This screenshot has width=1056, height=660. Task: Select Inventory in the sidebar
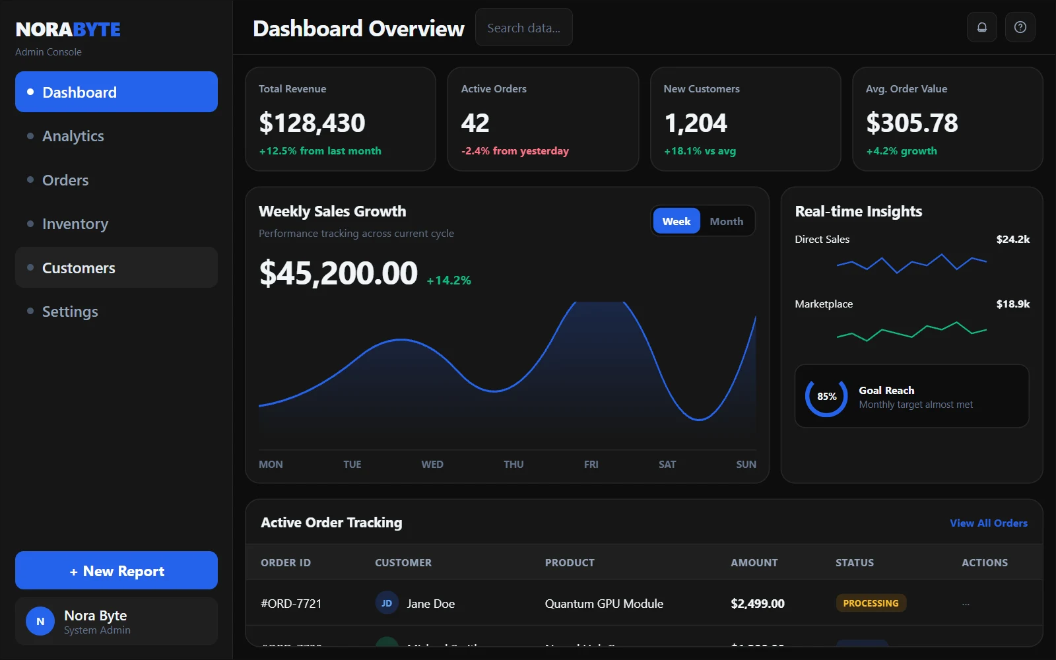75,224
